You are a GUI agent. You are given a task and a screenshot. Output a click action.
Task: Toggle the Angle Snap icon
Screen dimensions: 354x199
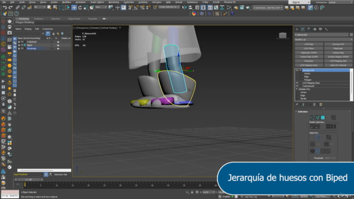coord(137,7)
